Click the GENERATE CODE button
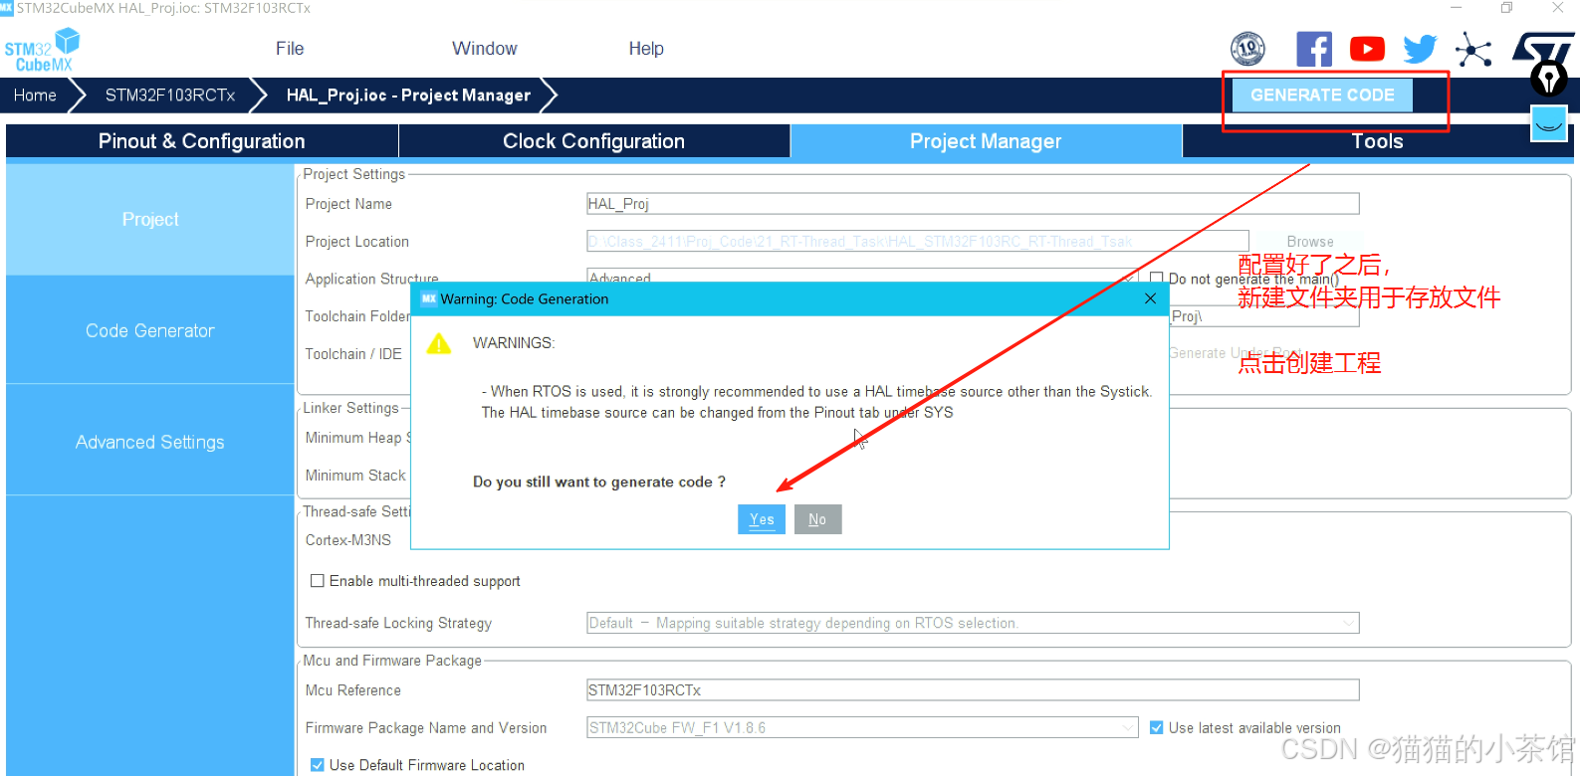Viewport: 1580px width, 776px height. tap(1322, 96)
